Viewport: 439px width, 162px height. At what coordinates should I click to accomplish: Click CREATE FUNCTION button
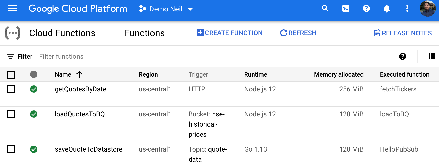229,33
